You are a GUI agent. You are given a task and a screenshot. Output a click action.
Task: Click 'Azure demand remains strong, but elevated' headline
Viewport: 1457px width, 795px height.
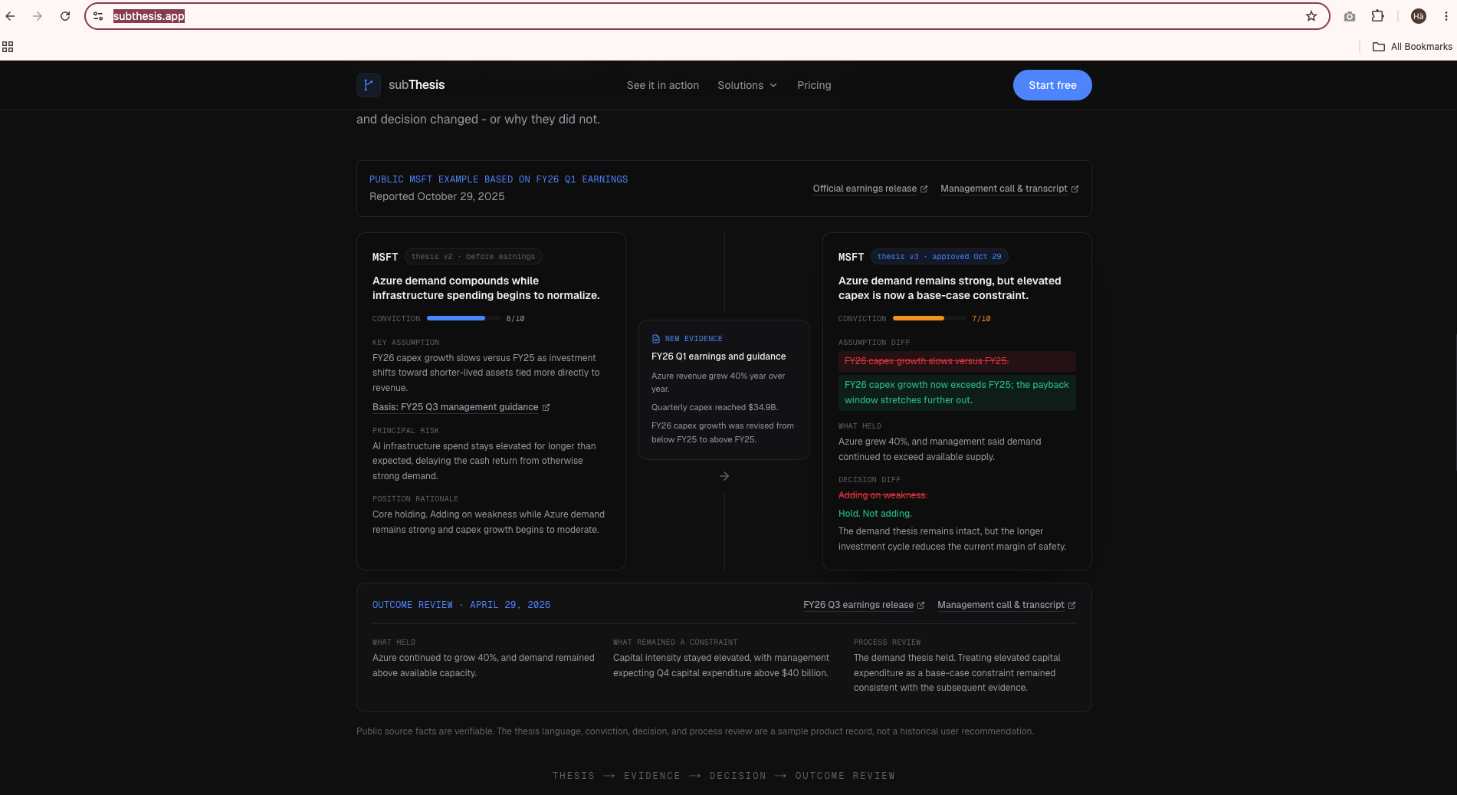[950, 288]
